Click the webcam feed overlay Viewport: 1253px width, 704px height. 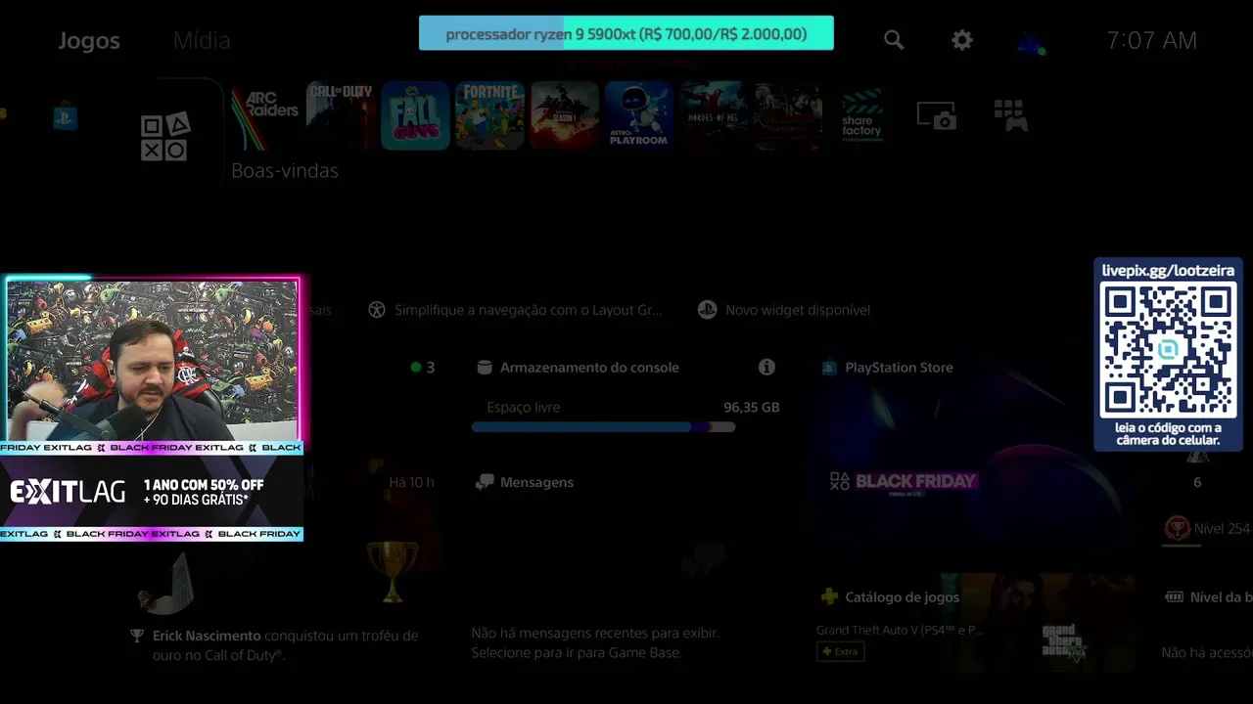[152, 360]
